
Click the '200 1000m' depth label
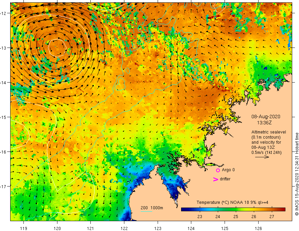coord(152,208)
